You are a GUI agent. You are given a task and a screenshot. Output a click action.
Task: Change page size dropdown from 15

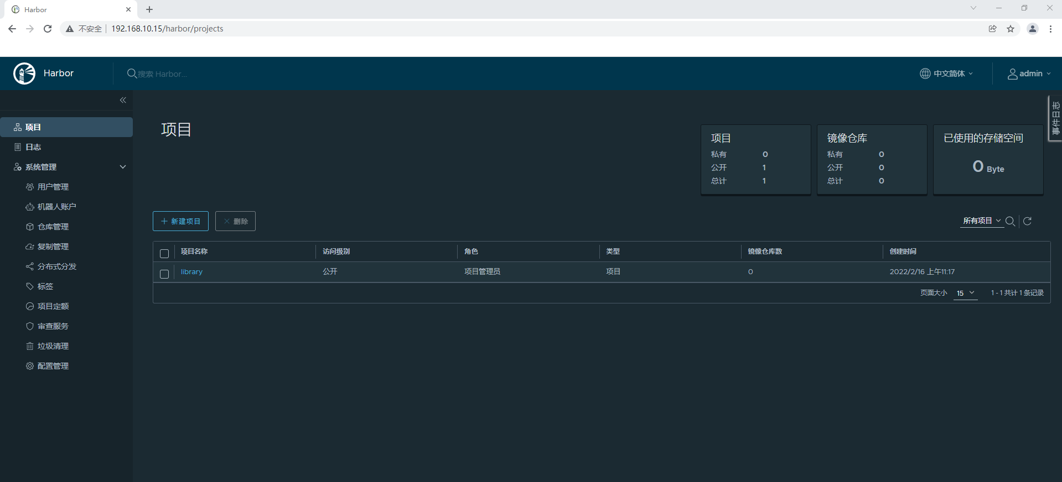(966, 293)
